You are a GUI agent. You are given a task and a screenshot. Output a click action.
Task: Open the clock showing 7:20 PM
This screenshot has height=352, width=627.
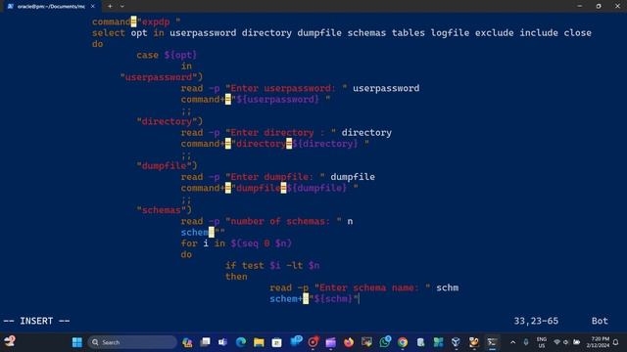(598, 342)
